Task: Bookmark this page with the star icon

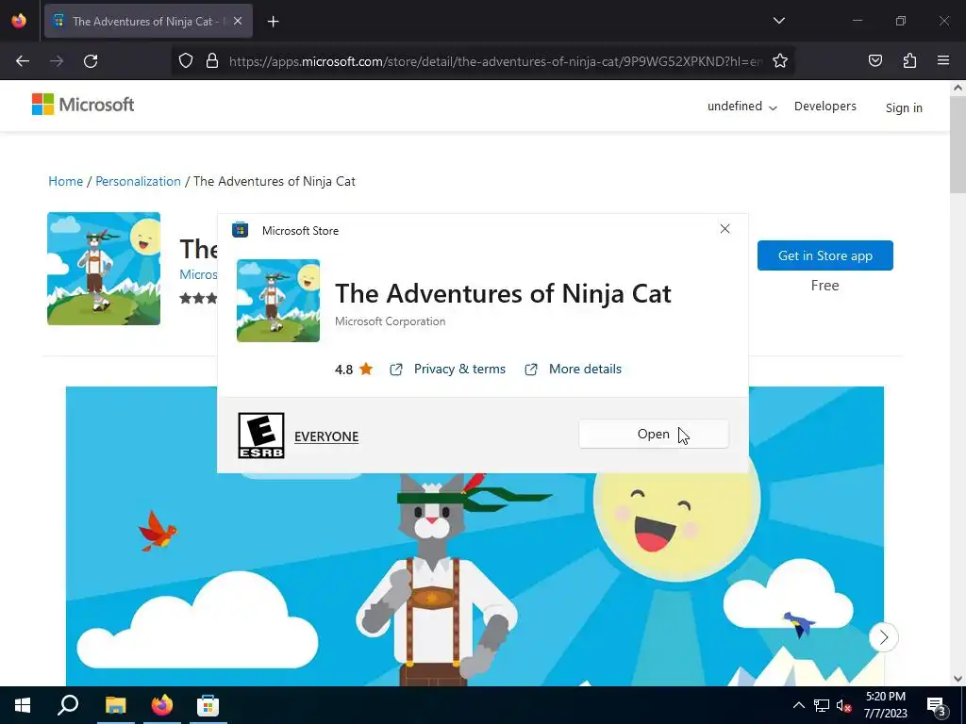Action: (x=780, y=61)
